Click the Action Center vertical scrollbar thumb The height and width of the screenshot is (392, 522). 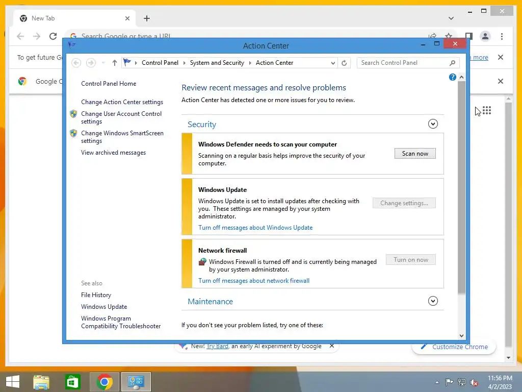point(461,187)
